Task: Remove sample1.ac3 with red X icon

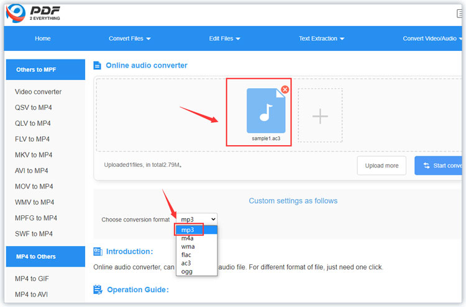Action: 285,89
